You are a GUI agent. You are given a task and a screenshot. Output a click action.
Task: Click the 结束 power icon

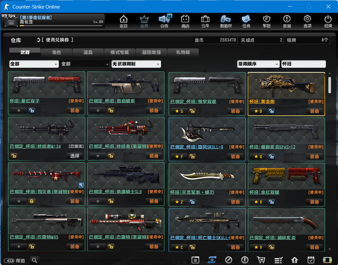coord(328,21)
